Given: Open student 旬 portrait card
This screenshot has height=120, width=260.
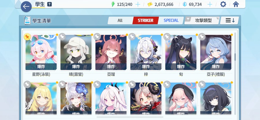Looking at the screenshot, I should (x=181, y=52).
